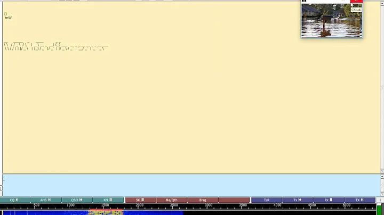Run the CQ macro button
384x215 pixels.
tap(15, 200)
